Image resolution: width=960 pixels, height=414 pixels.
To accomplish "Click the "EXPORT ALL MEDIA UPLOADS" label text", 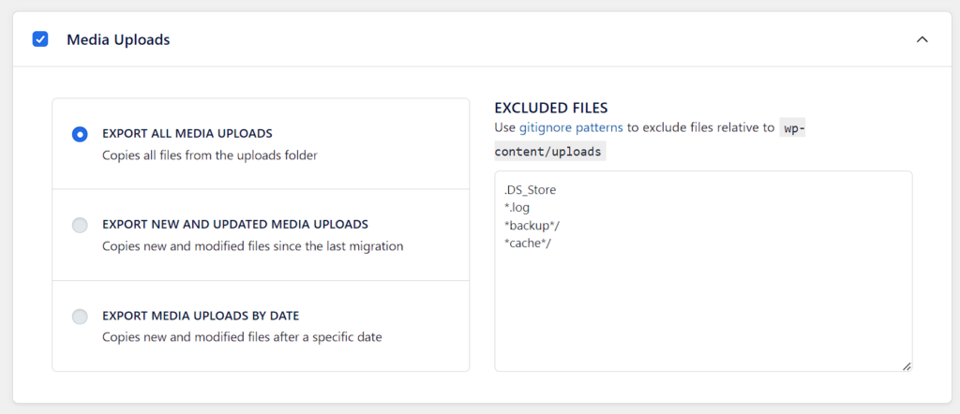I will (187, 133).
